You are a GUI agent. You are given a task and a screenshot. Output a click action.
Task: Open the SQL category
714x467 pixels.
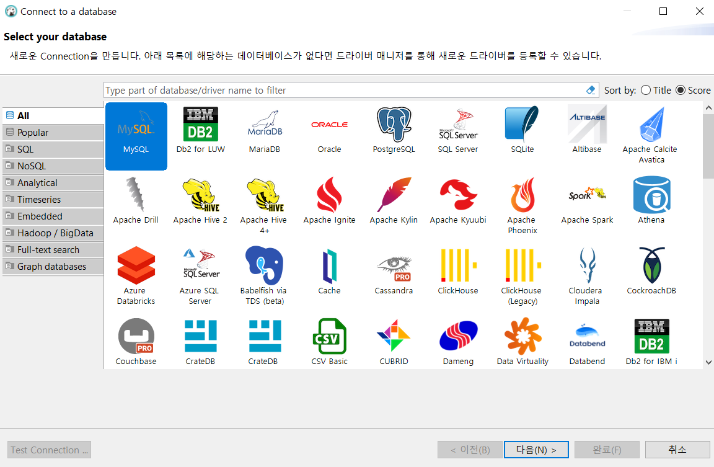coord(53,149)
